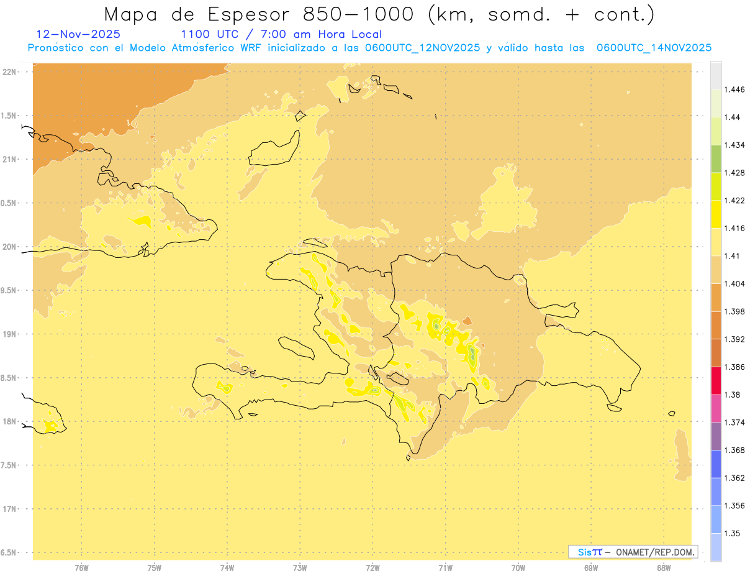
Task: Click the red colorbar swatch above 1.38
Action: [x=716, y=381]
